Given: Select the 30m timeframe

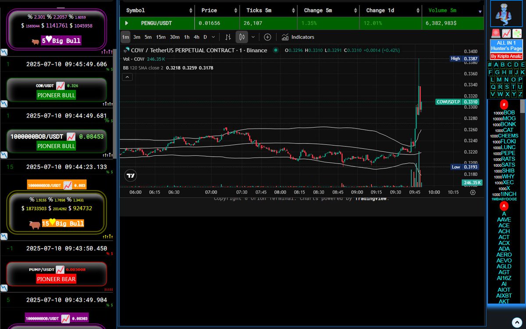Looking at the screenshot, I should coord(174,37).
